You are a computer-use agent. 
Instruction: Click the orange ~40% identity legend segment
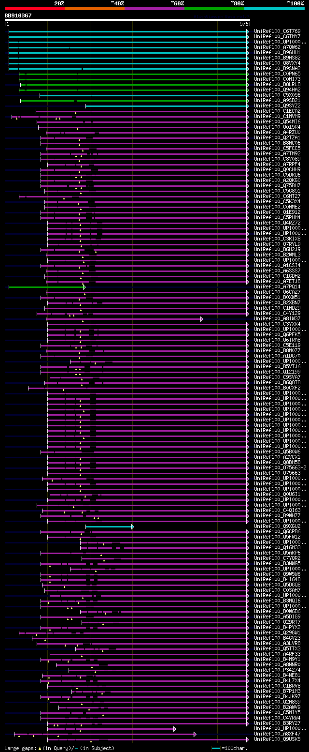click(94, 8)
